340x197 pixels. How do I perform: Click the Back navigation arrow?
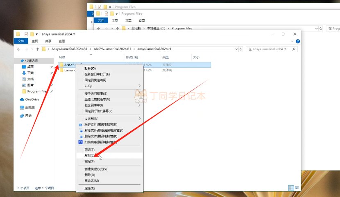coord(18,49)
